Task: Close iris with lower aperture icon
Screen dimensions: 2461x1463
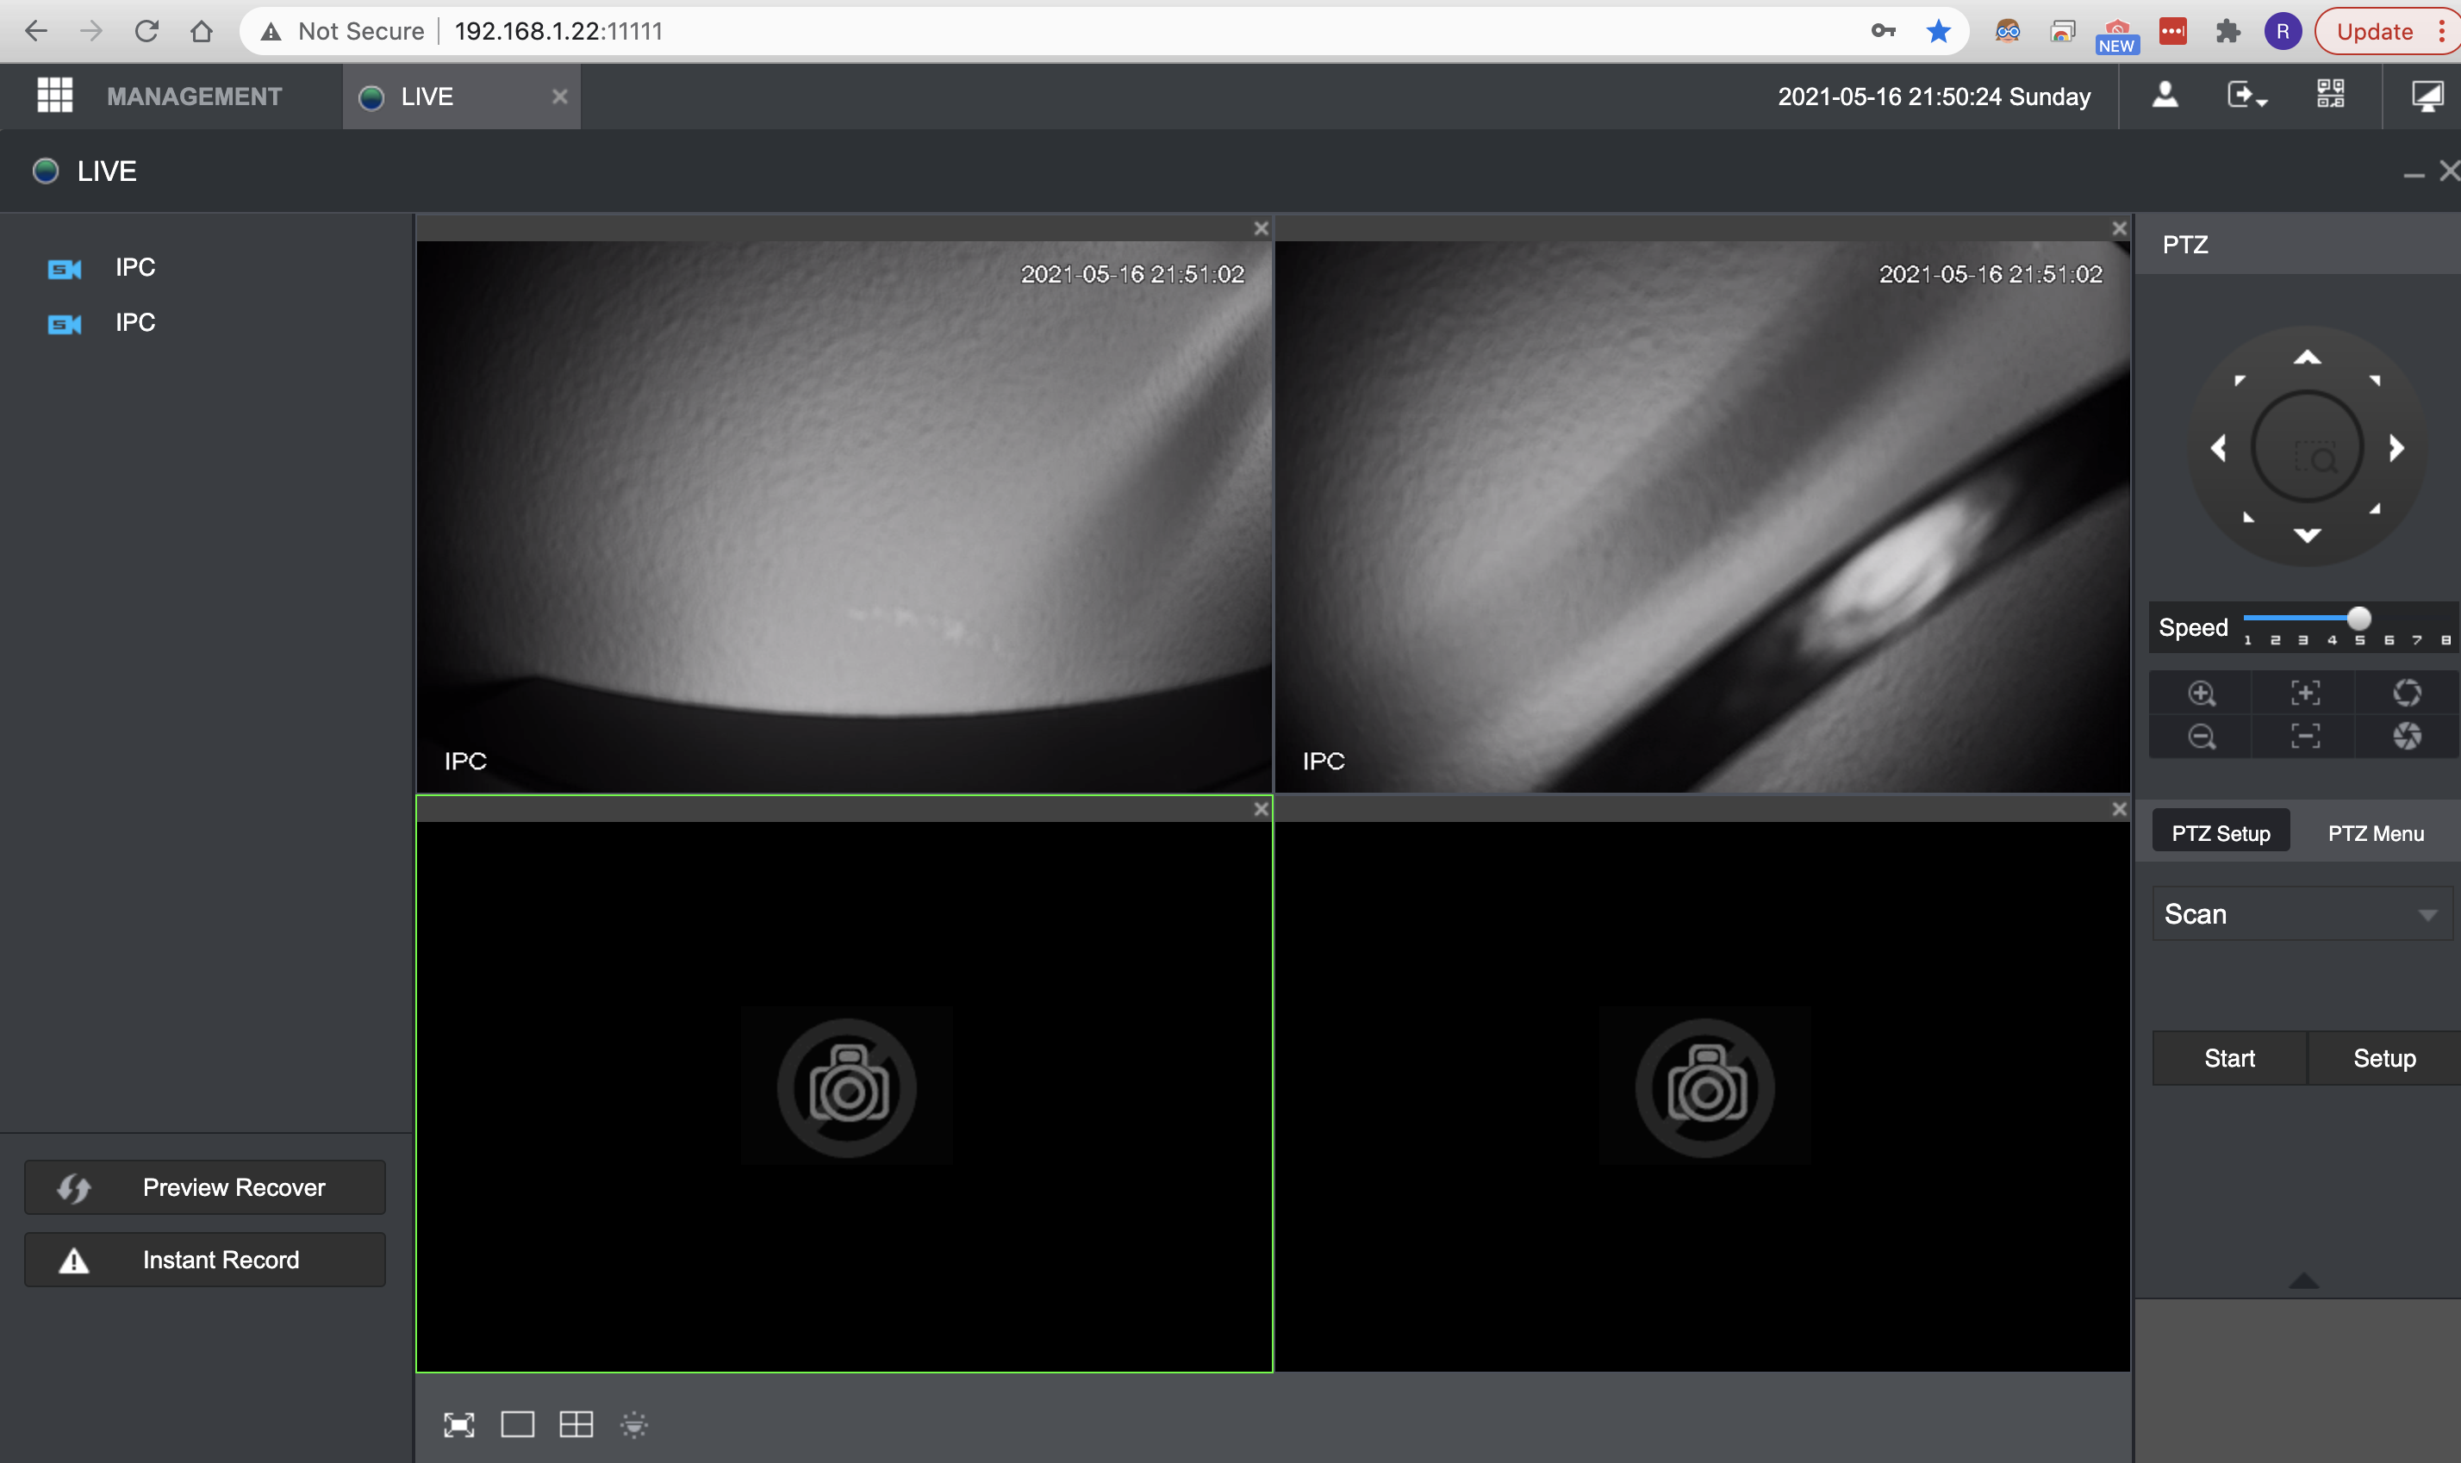Action: [2407, 737]
